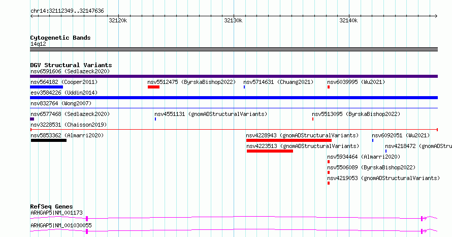
Task: Select the NM_001030055 magenta exon block
Action: coord(87,231)
